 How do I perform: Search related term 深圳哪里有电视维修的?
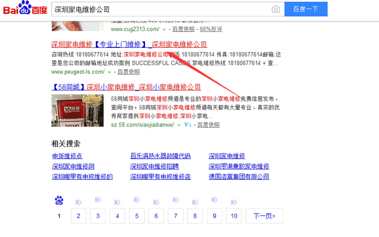[x=82, y=177]
